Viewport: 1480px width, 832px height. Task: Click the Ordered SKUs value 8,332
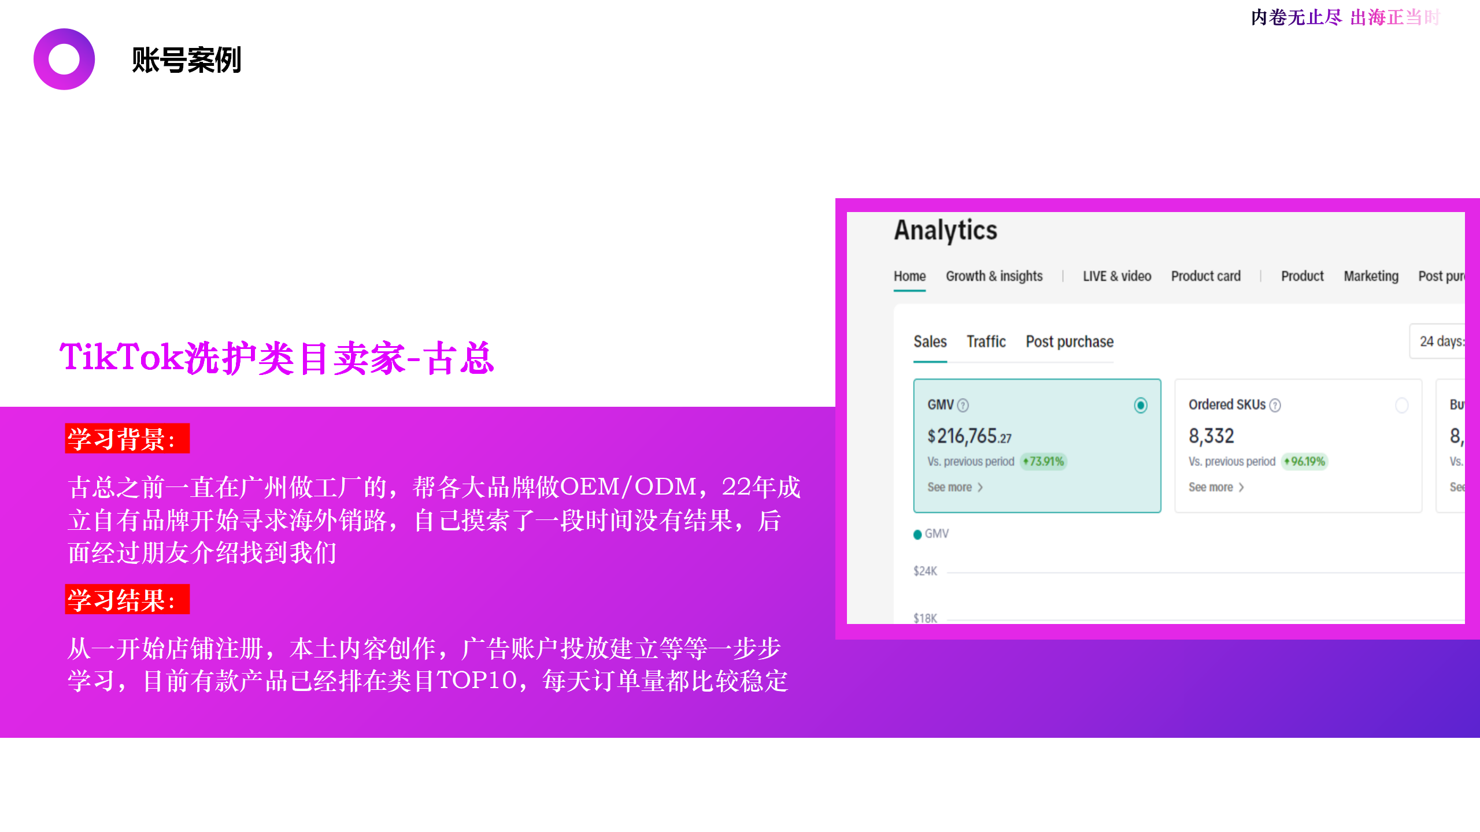pyautogui.click(x=1211, y=436)
